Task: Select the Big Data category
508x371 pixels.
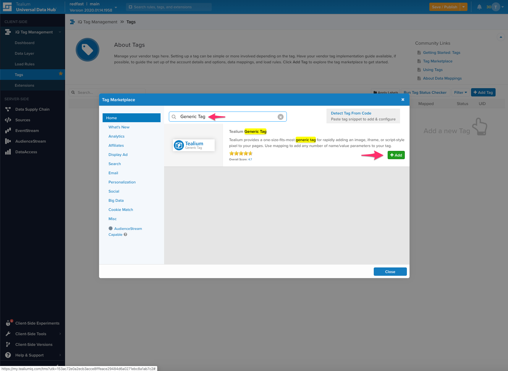Action: tap(116, 201)
